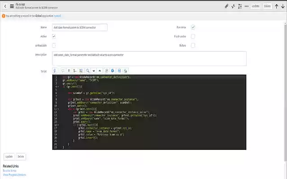Click the bottom Update button
Viewport: 287px width, 179px height.
9,157
